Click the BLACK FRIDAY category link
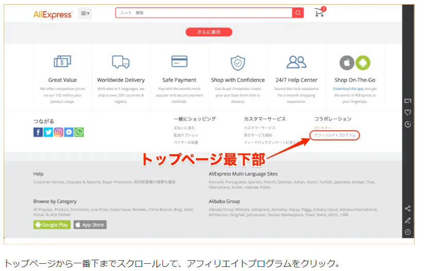The height and width of the screenshot is (271, 426). (58, 215)
